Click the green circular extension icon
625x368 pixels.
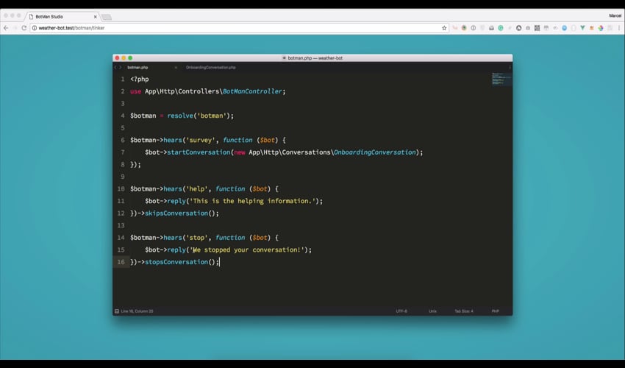[x=501, y=28]
